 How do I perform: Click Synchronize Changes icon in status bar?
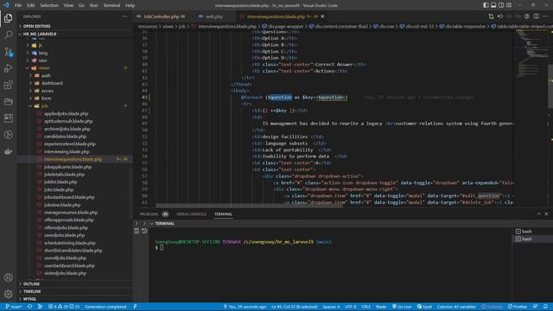30,307
